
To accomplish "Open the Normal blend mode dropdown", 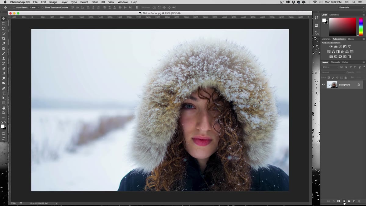I will coord(333,72).
